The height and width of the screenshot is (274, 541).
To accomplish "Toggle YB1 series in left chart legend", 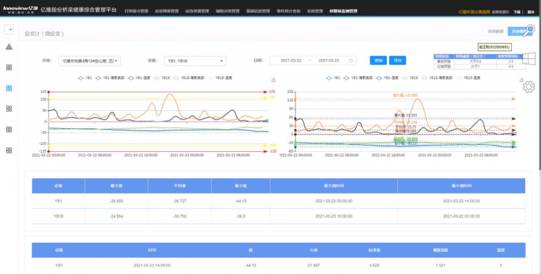I will click(85, 78).
